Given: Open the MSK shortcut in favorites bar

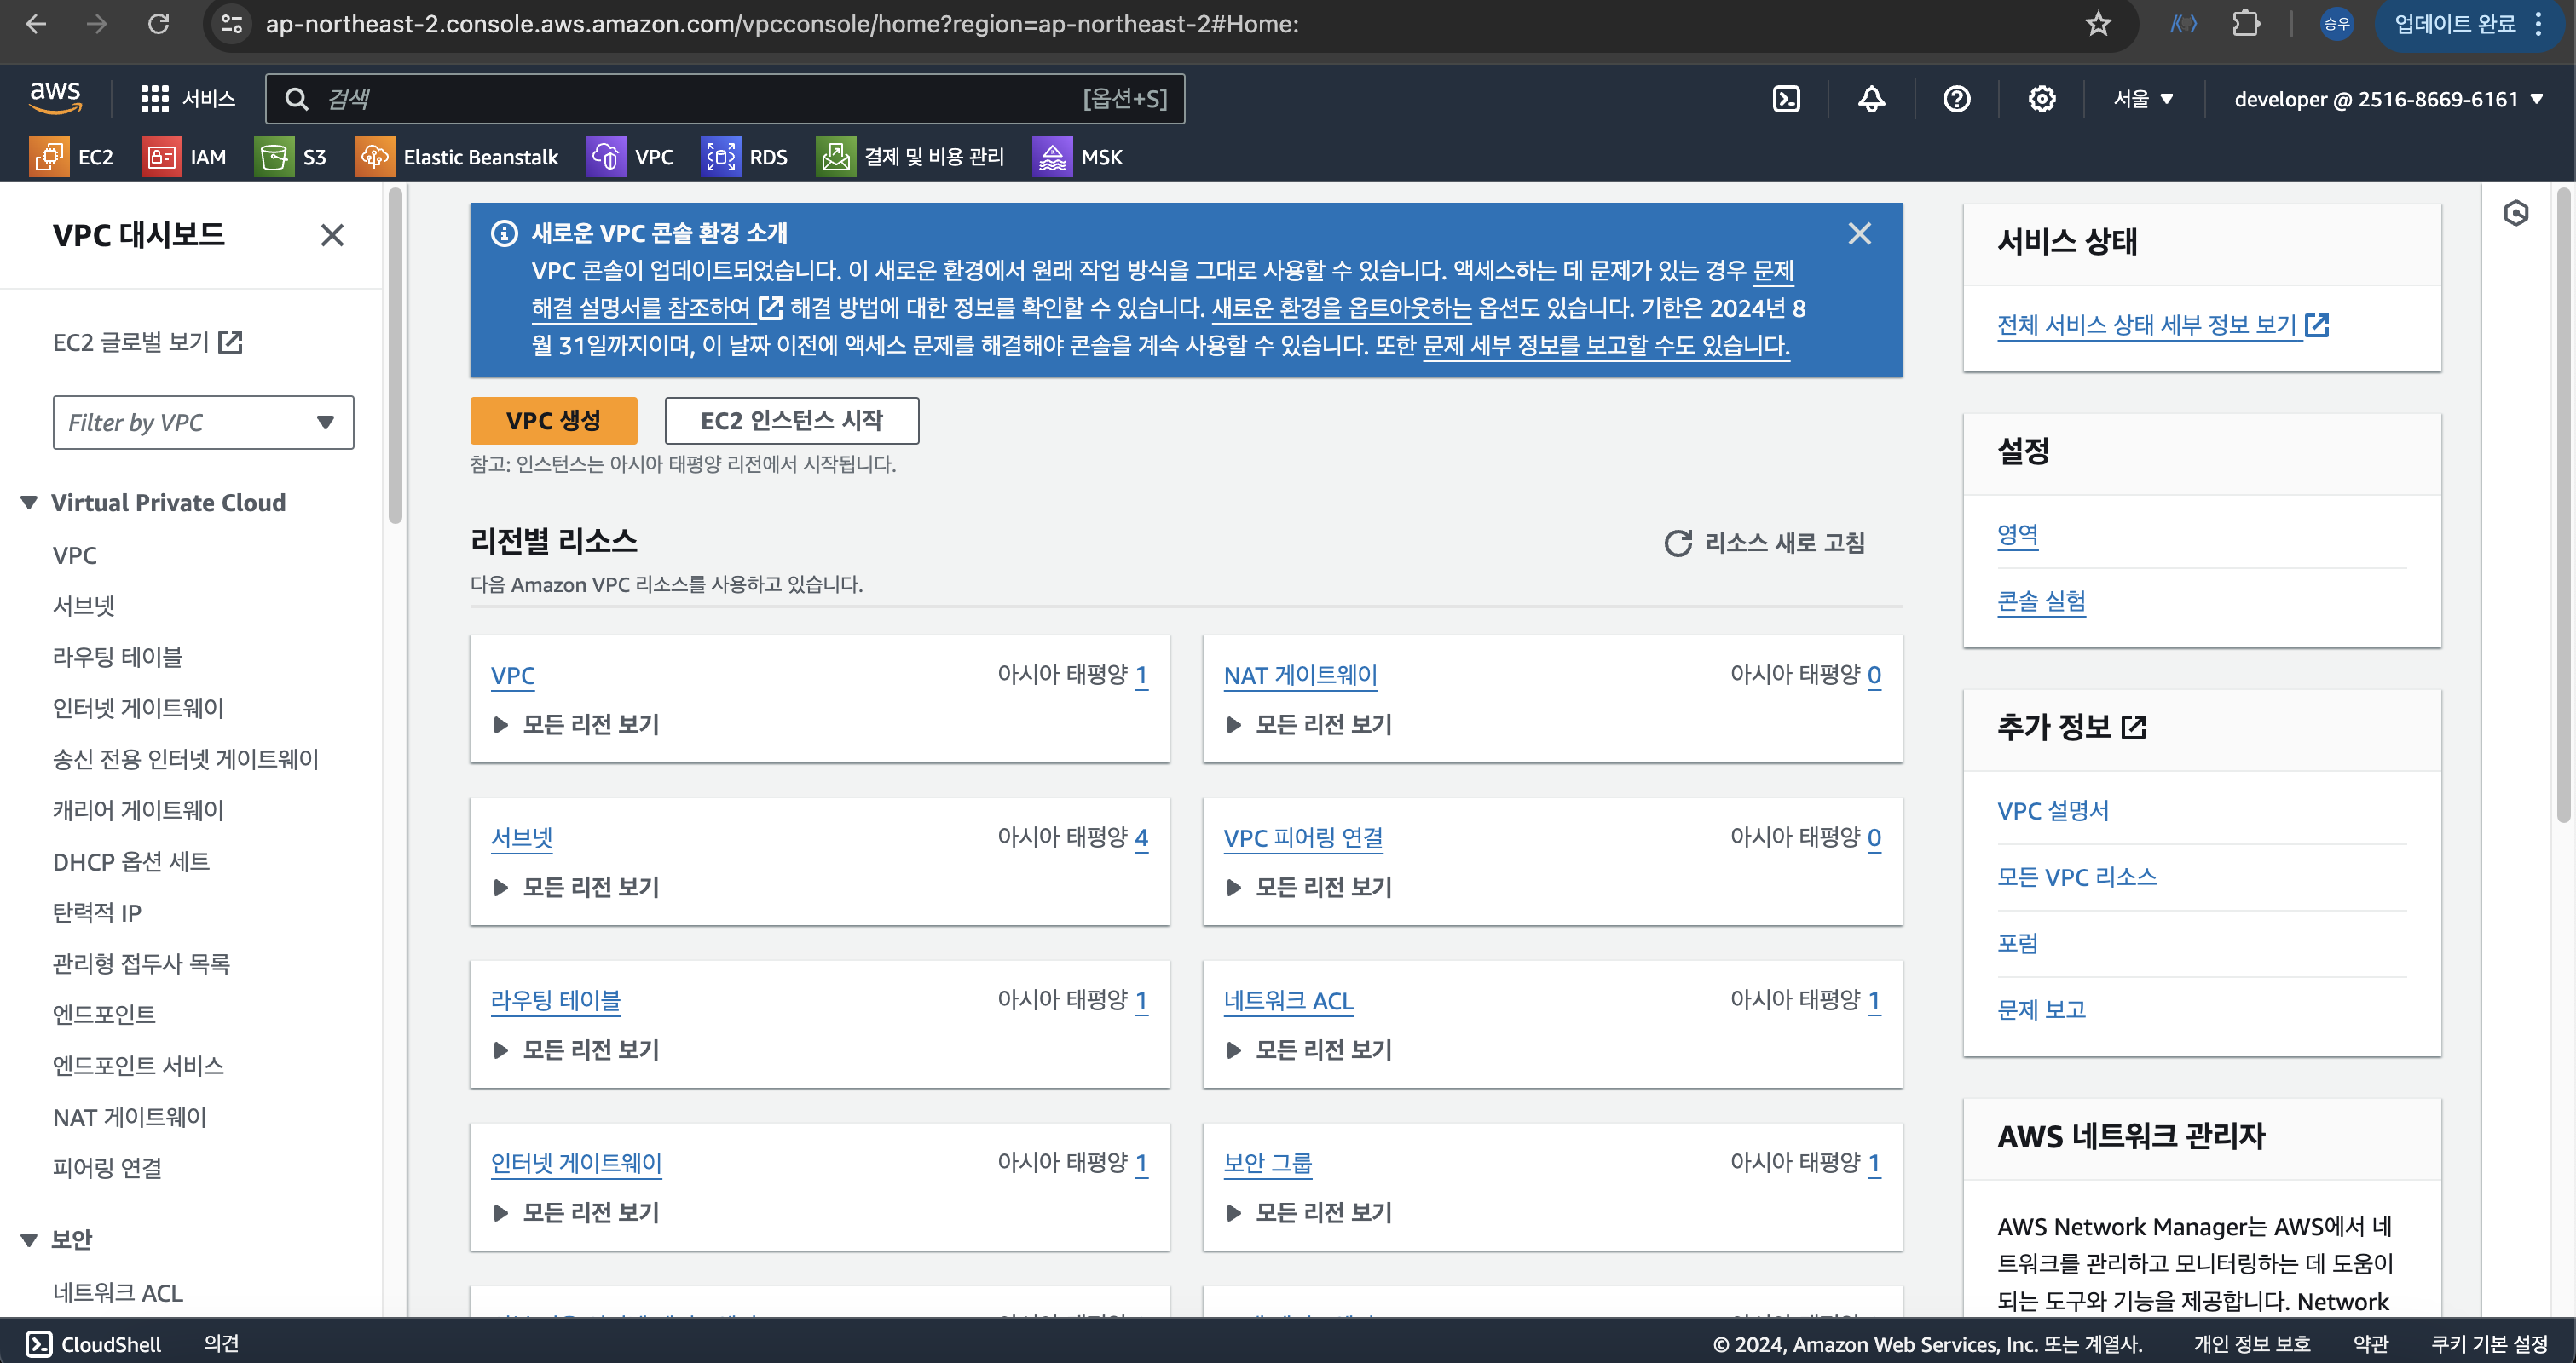Looking at the screenshot, I should (x=1078, y=157).
